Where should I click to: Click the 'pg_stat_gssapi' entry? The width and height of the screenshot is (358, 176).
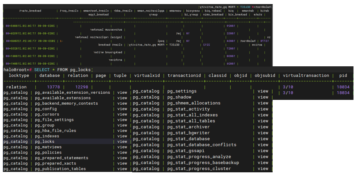click(x=186, y=151)
